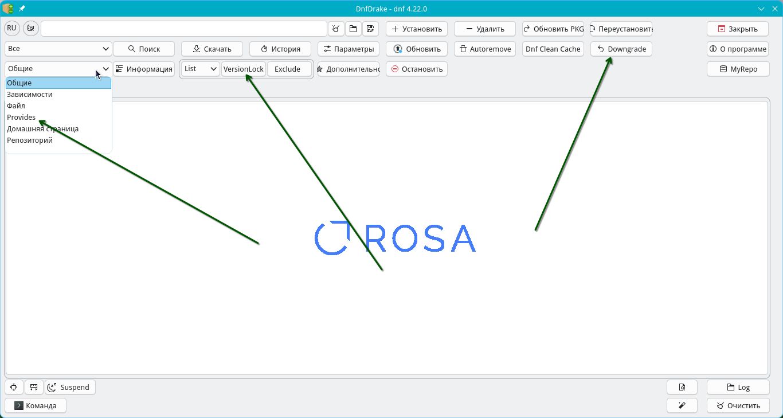Open the История history button
Image resolution: width=783 pixels, height=418 pixels.
click(x=280, y=49)
